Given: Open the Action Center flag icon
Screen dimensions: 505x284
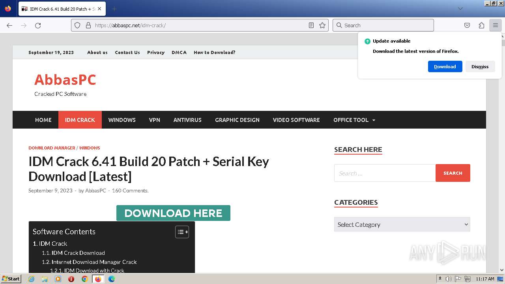Looking at the screenshot, I should 458,279.
